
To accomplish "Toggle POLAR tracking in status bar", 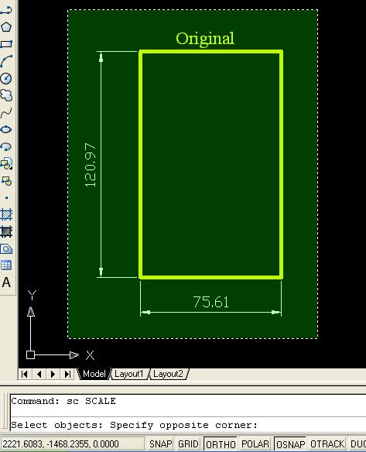I will click(255, 444).
